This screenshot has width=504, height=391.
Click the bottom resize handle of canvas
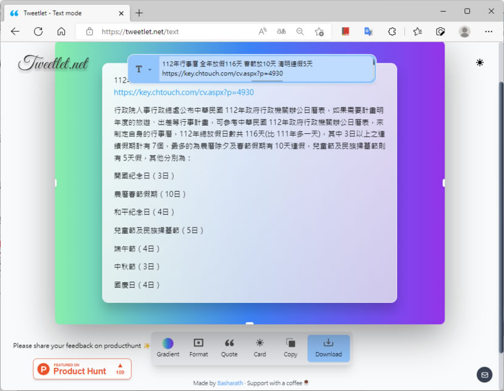[250, 323]
